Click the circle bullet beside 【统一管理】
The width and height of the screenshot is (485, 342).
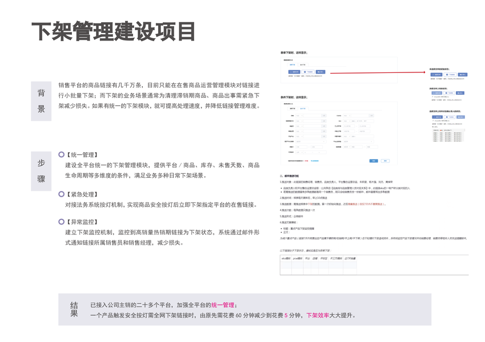click(x=61, y=154)
